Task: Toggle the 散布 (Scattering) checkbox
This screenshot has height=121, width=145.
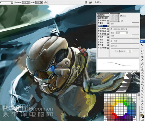Action: 99,23
